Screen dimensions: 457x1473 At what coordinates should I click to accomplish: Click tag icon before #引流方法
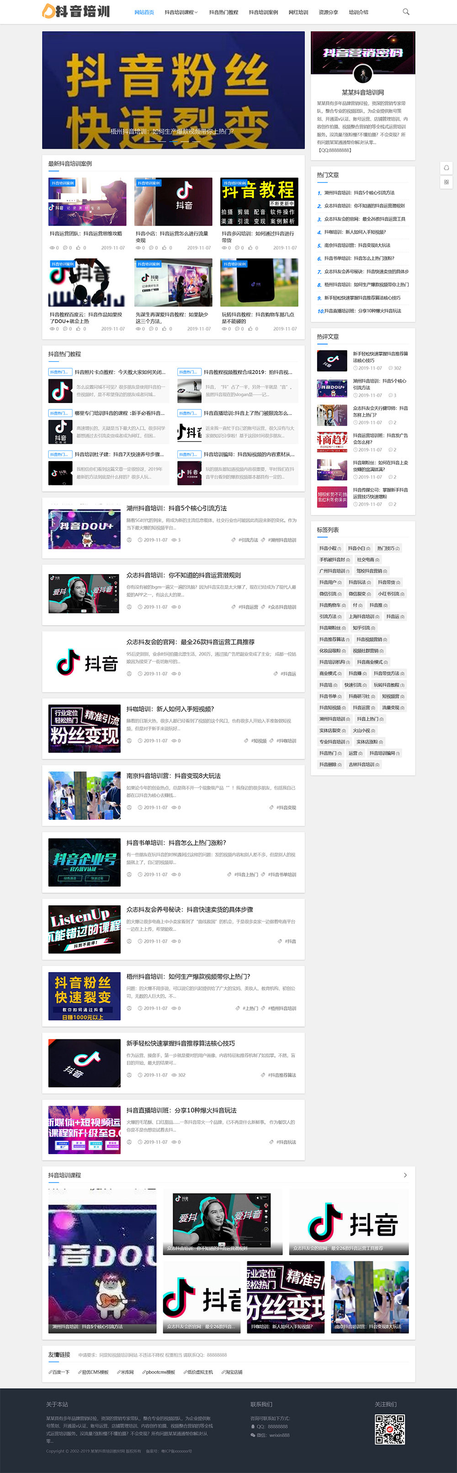click(x=233, y=540)
